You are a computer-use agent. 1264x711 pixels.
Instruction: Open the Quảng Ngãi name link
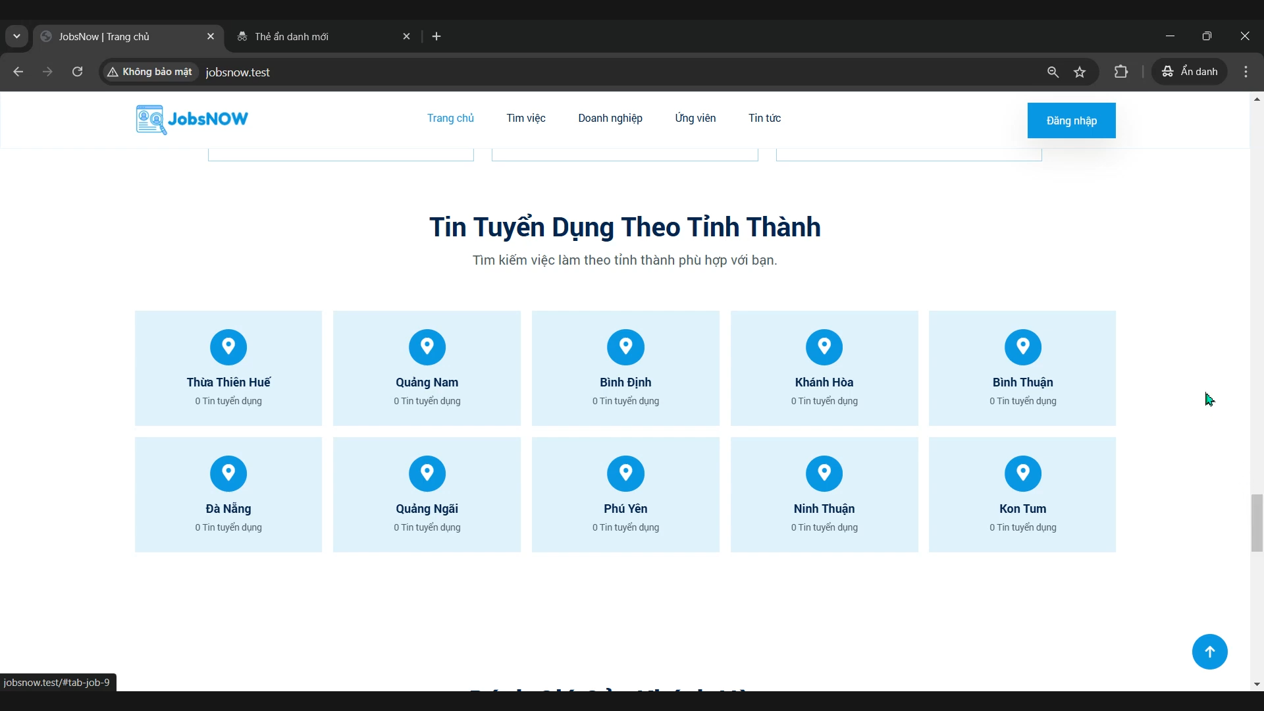tap(427, 509)
